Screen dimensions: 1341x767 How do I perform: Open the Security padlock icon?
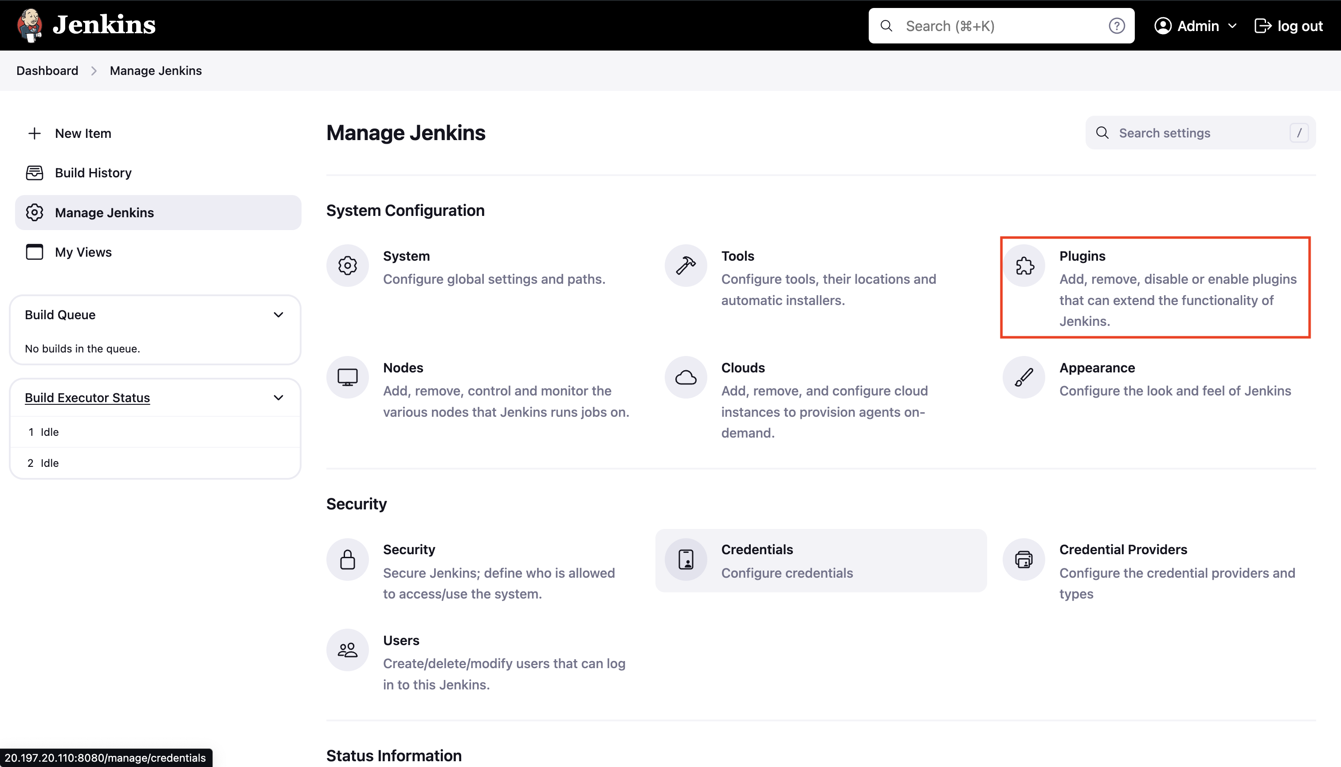pos(347,560)
